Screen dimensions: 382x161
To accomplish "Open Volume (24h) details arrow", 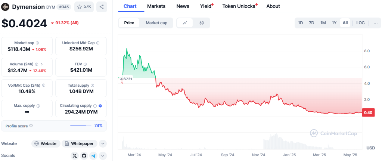I will click(42, 64).
